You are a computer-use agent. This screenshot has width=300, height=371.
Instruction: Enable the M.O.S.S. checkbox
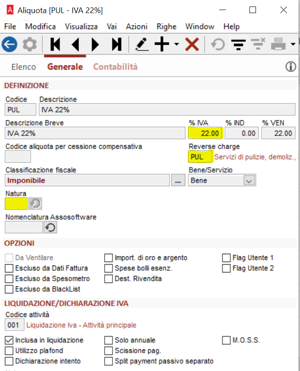point(226,340)
